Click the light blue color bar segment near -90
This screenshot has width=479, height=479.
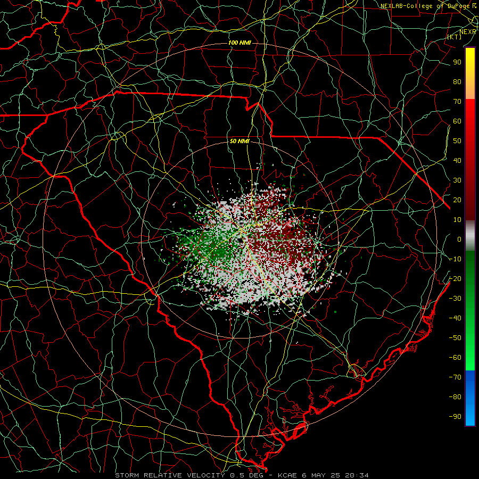click(470, 416)
